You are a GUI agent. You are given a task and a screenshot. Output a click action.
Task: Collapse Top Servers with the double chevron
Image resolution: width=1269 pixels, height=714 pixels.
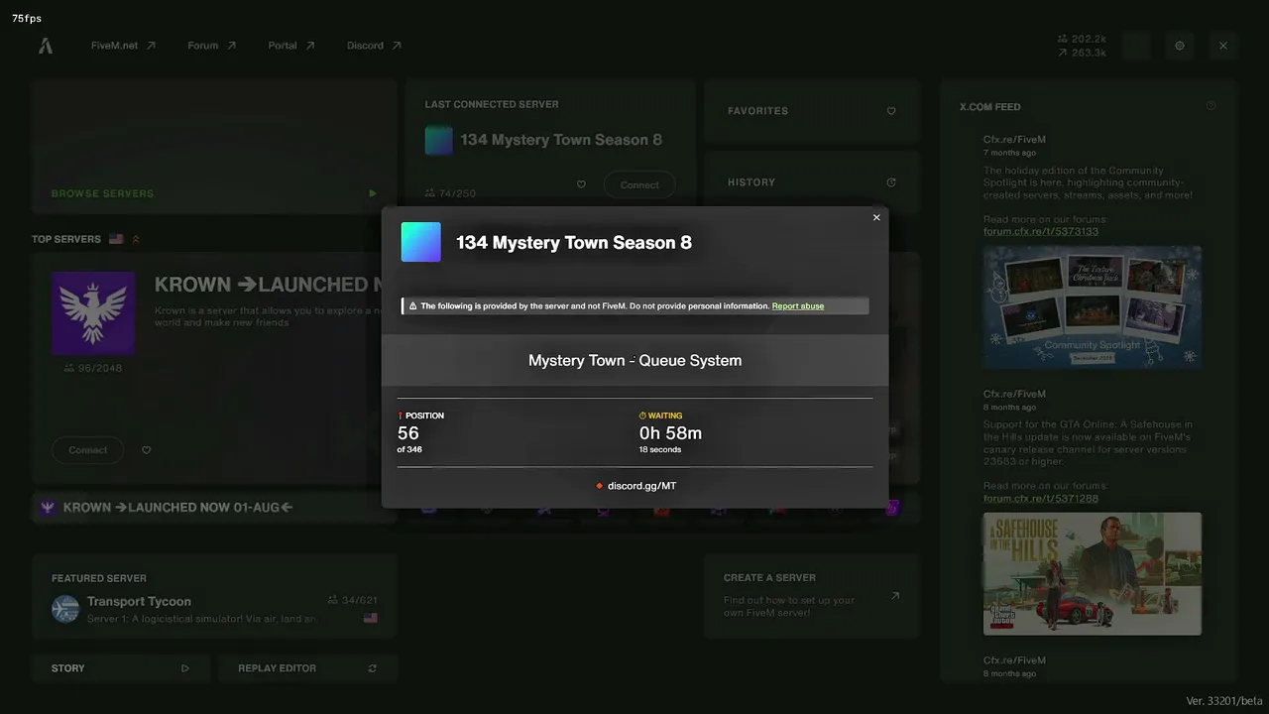point(136,239)
